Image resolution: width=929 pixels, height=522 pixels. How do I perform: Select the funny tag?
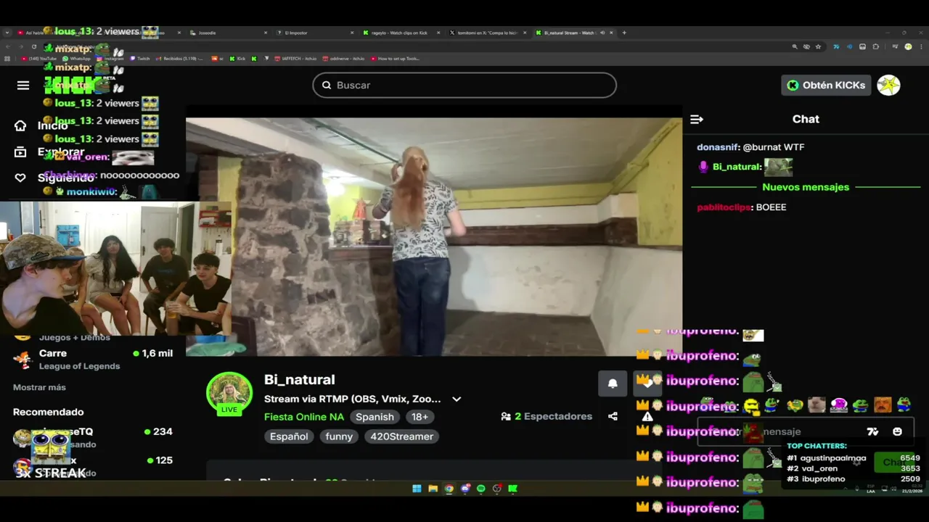[339, 436]
